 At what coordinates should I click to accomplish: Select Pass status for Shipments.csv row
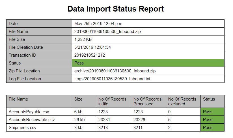tap(212, 128)
